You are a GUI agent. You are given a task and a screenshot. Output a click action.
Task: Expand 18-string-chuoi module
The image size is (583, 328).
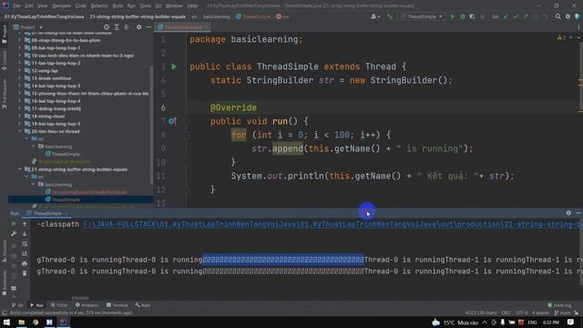pos(20,116)
